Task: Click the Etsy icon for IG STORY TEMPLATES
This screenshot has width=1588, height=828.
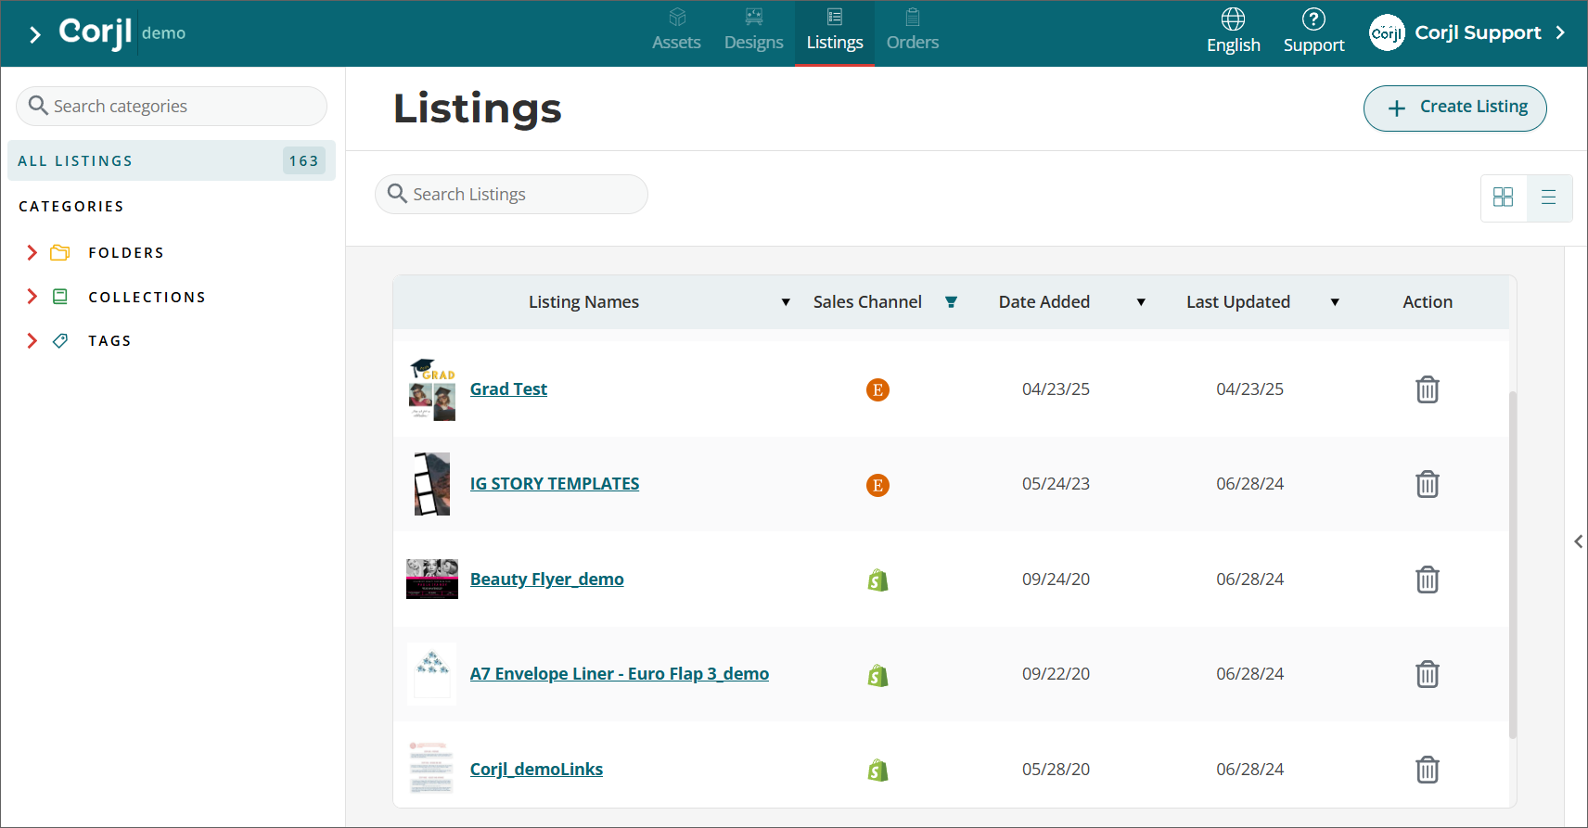Action: (877, 485)
